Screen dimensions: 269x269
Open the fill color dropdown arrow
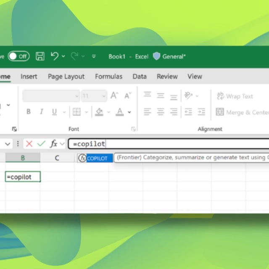pos(108,112)
